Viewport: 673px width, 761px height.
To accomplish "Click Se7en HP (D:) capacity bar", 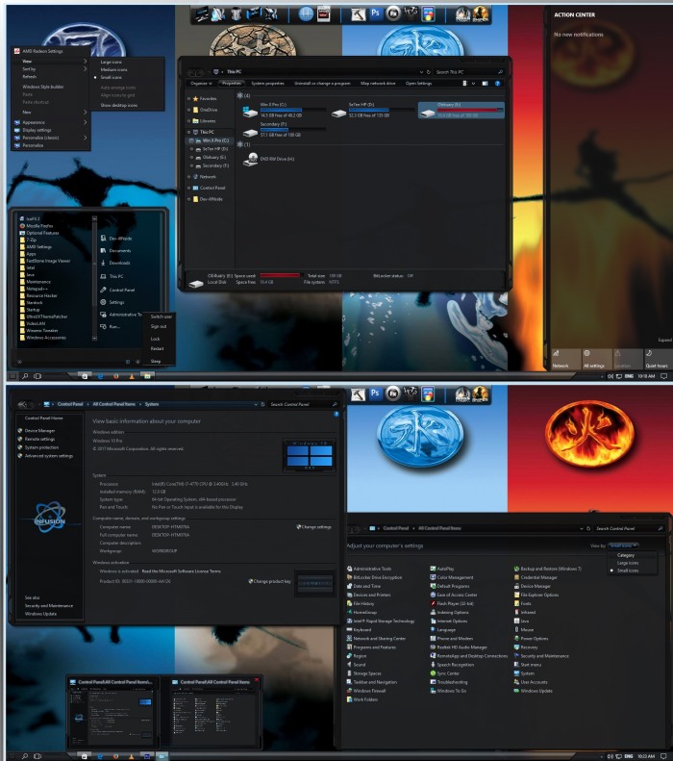I will tap(381, 111).
